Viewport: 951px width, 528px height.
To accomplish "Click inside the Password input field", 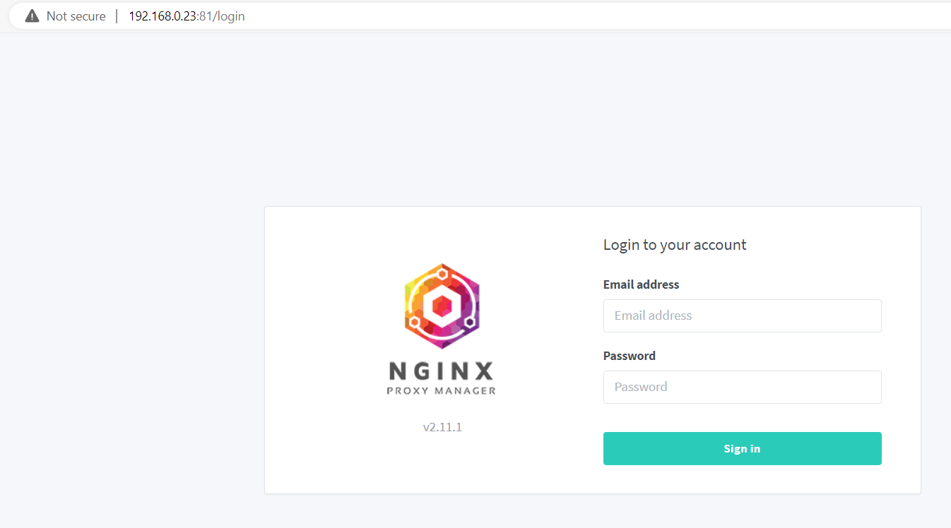I will coord(742,387).
